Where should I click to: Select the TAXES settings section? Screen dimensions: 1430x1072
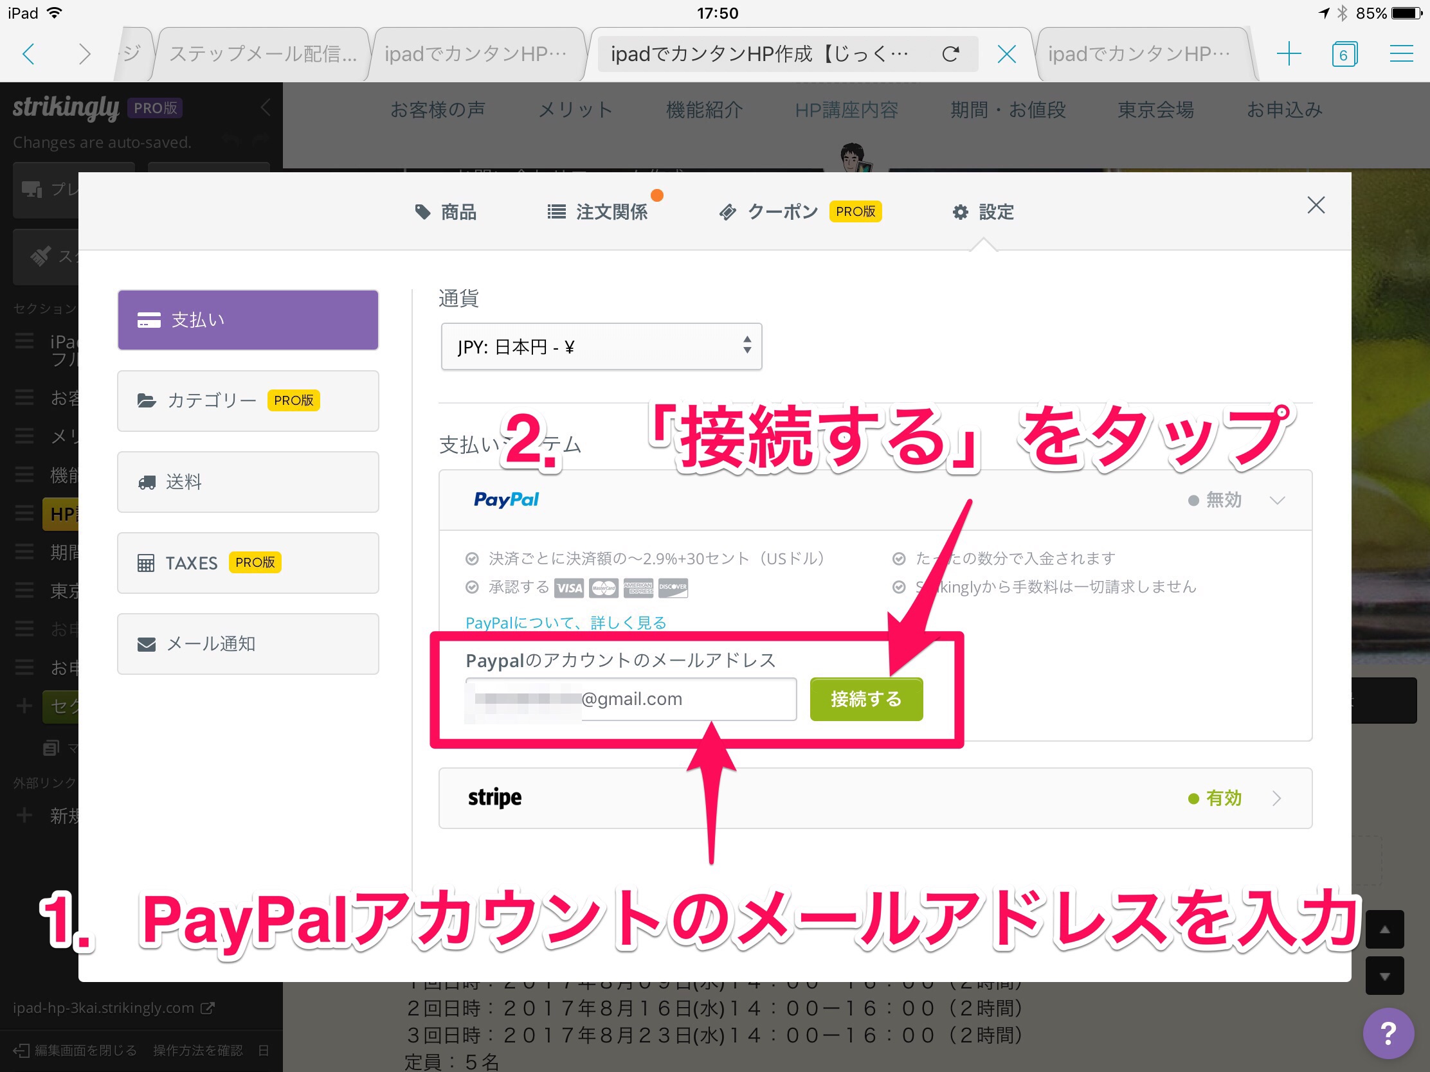pyautogui.click(x=248, y=563)
